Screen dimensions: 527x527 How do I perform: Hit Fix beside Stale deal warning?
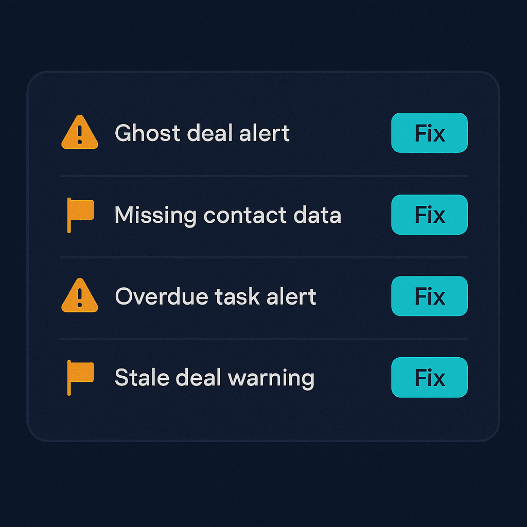pos(429,378)
